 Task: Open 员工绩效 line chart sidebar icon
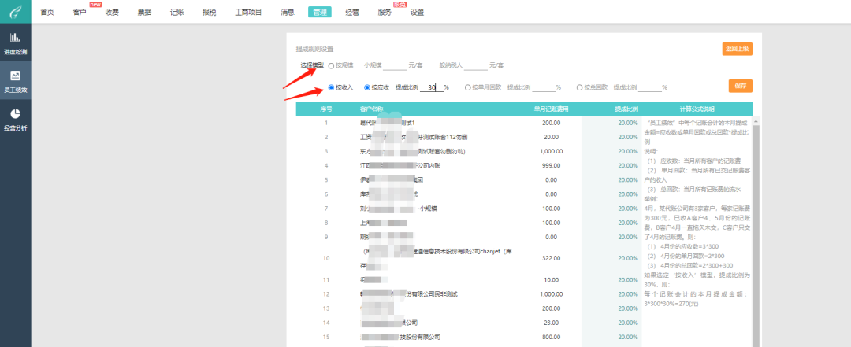(x=15, y=76)
